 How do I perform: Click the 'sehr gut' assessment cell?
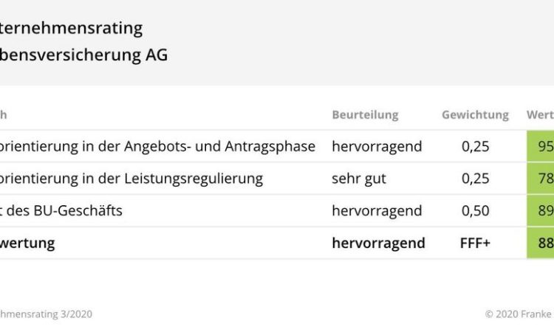point(358,179)
